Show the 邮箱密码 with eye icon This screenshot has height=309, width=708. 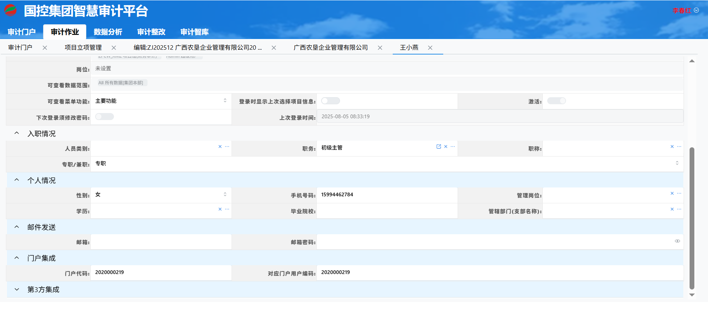677,241
